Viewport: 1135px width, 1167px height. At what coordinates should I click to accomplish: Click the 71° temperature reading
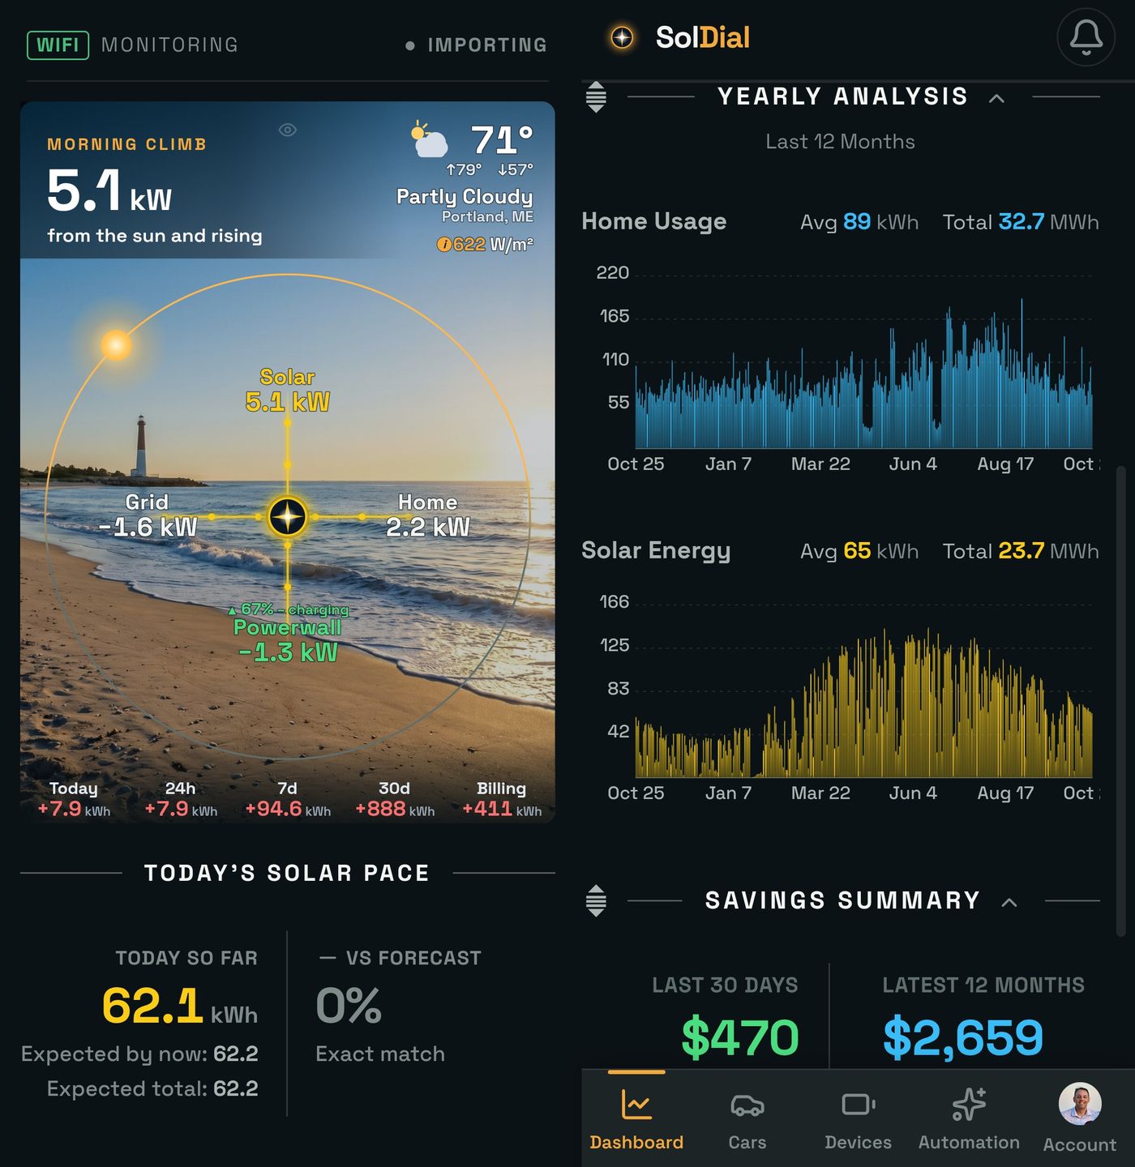(502, 140)
